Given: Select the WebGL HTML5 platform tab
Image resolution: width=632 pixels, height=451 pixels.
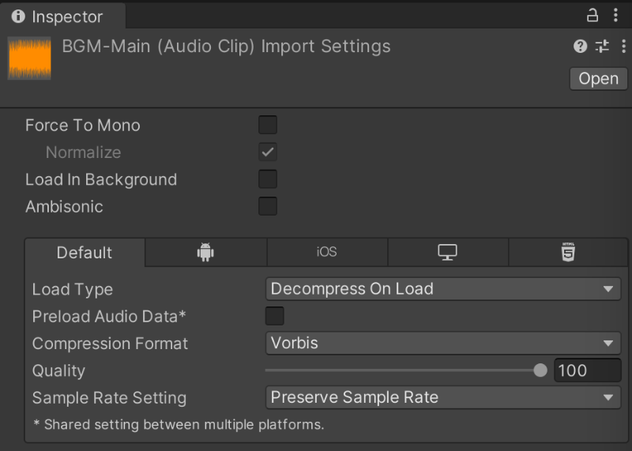Looking at the screenshot, I should coord(568,252).
